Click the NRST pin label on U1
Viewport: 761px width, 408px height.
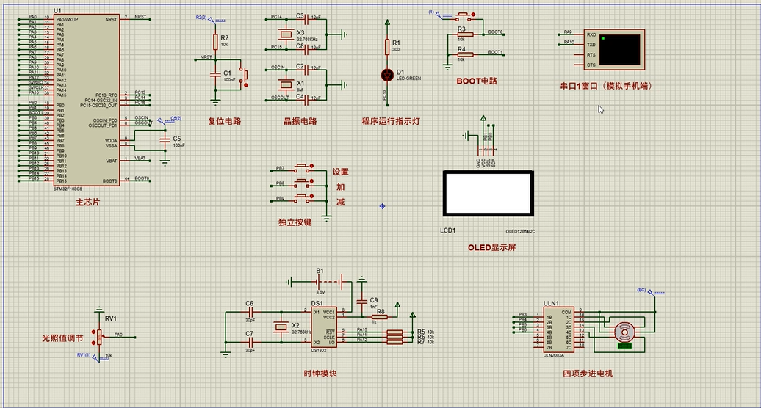click(x=111, y=19)
